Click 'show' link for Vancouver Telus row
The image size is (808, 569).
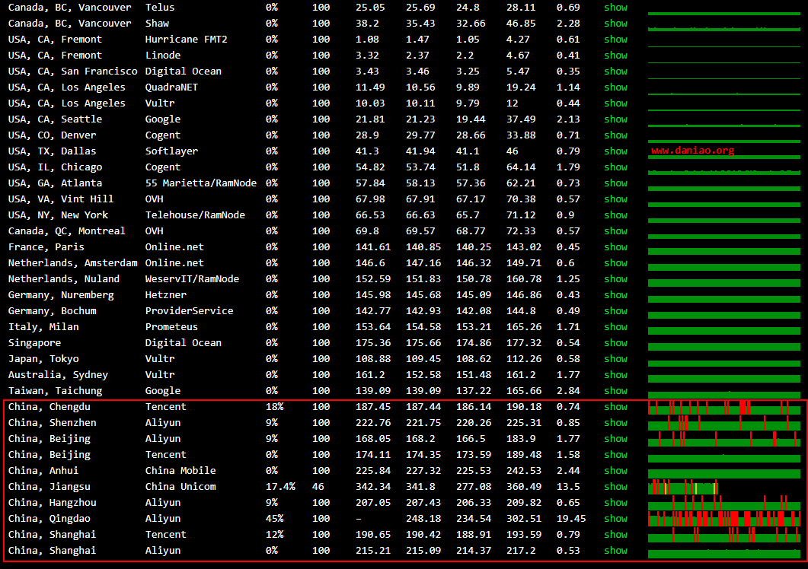click(615, 8)
